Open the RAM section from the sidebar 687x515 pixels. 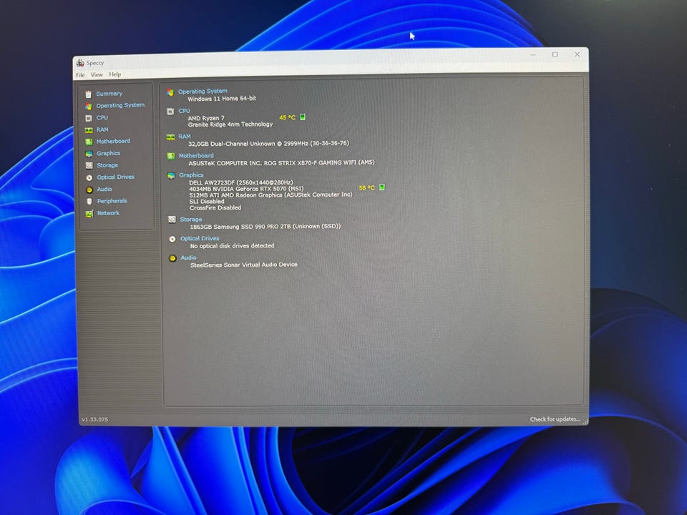pos(102,129)
